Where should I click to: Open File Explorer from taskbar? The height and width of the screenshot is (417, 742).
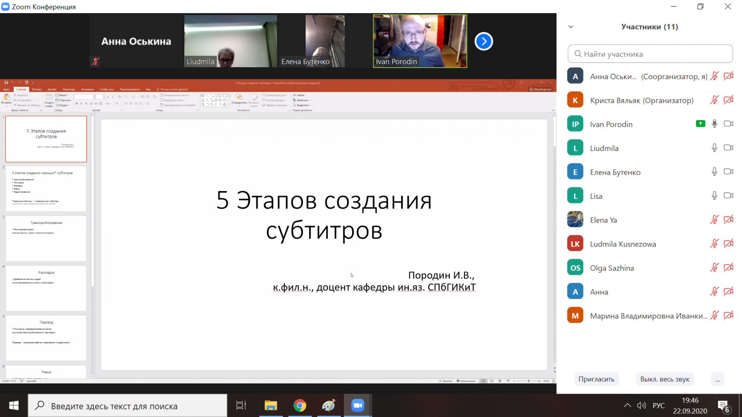coord(271,406)
